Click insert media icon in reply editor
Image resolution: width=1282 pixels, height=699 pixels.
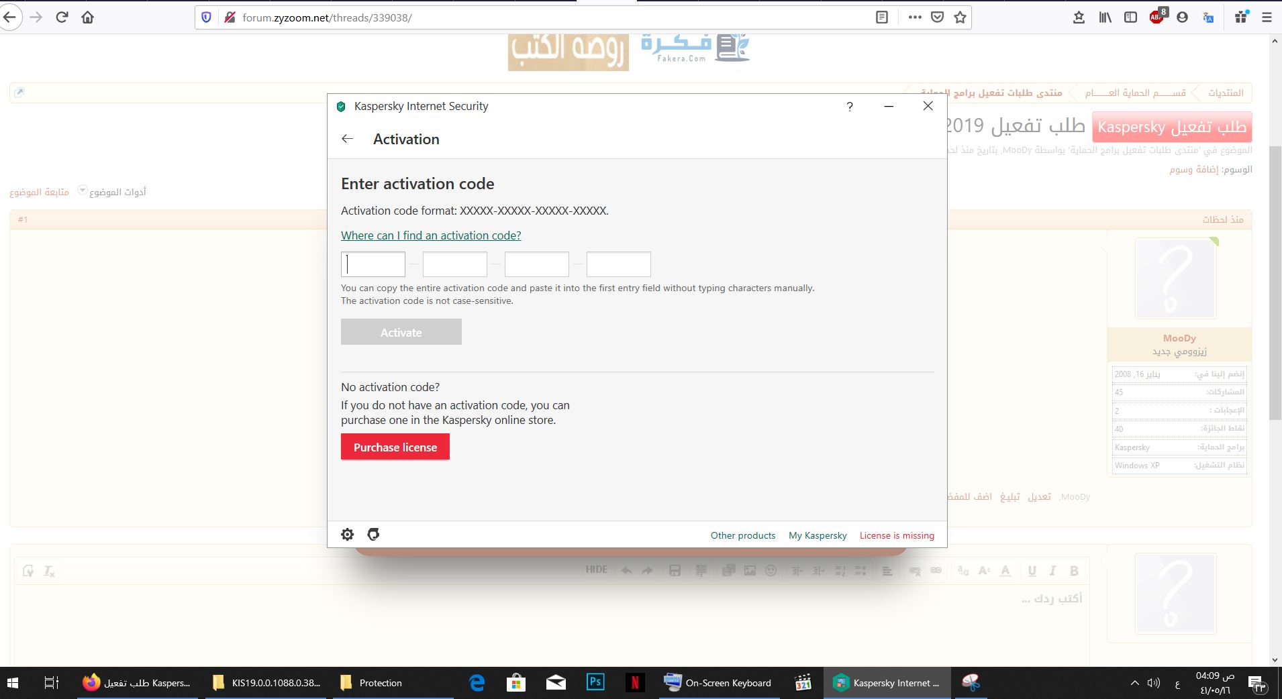click(728, 571)
